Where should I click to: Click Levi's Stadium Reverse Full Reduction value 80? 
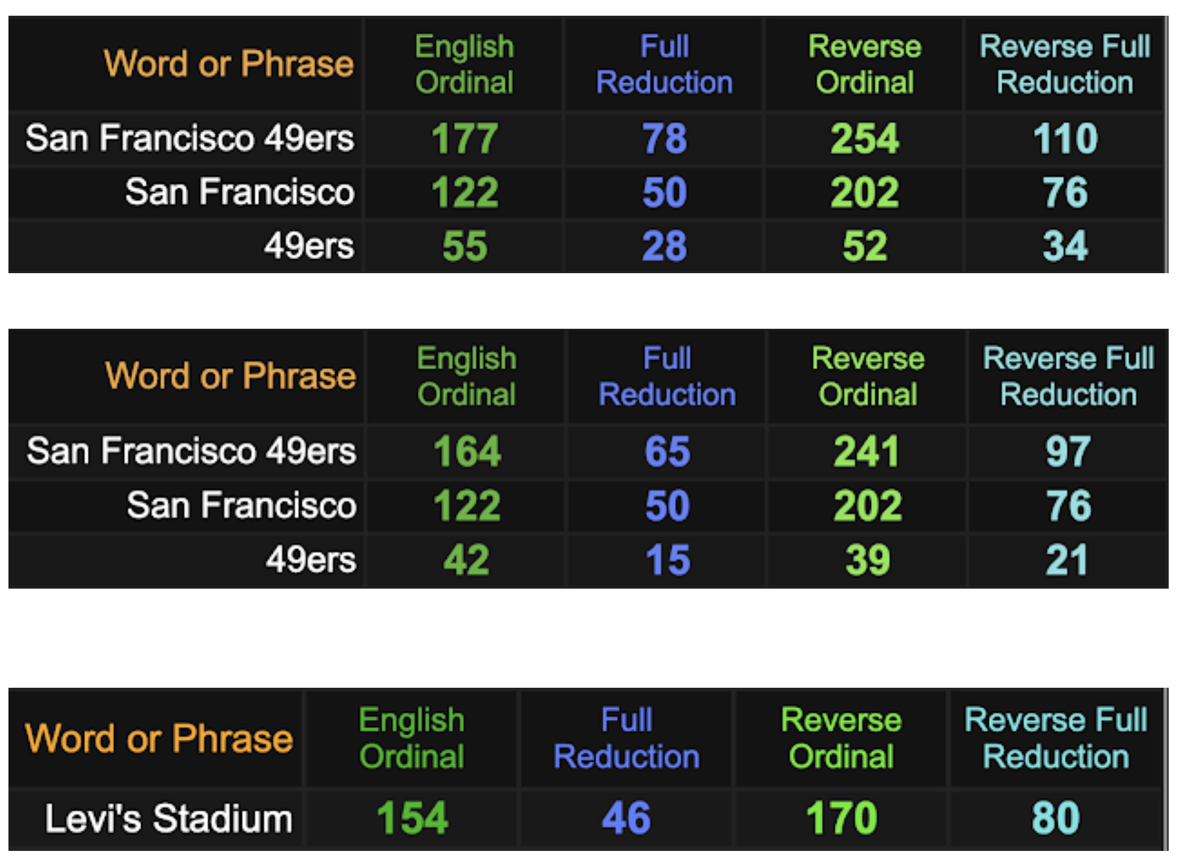click(x=1055, y=818)
